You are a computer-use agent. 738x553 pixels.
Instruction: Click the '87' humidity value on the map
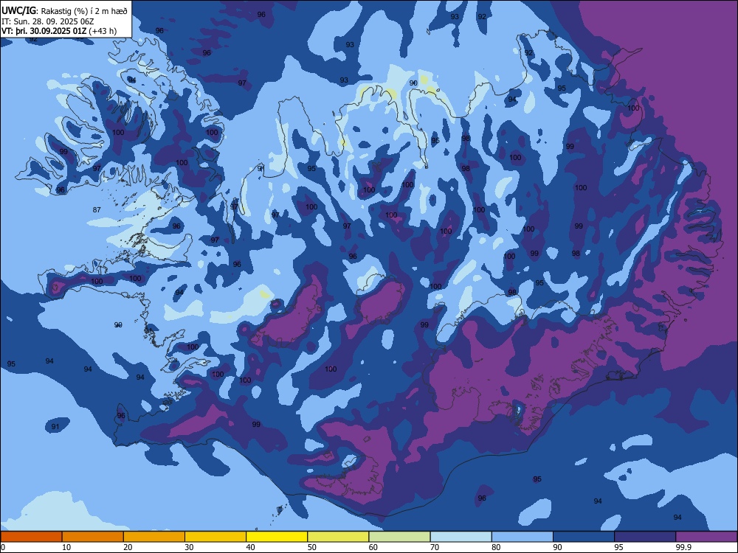(97, 209)
